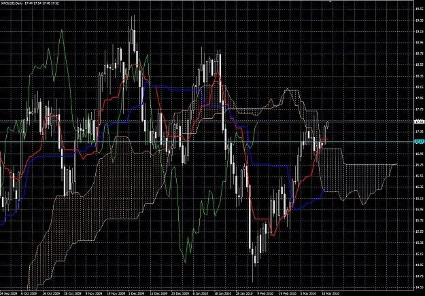
Task: Click the 17.95 price axis label
Action: click(x=420, y=98)
